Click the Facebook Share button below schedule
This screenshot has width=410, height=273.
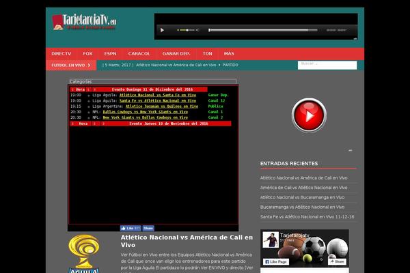tap(148, 229)
